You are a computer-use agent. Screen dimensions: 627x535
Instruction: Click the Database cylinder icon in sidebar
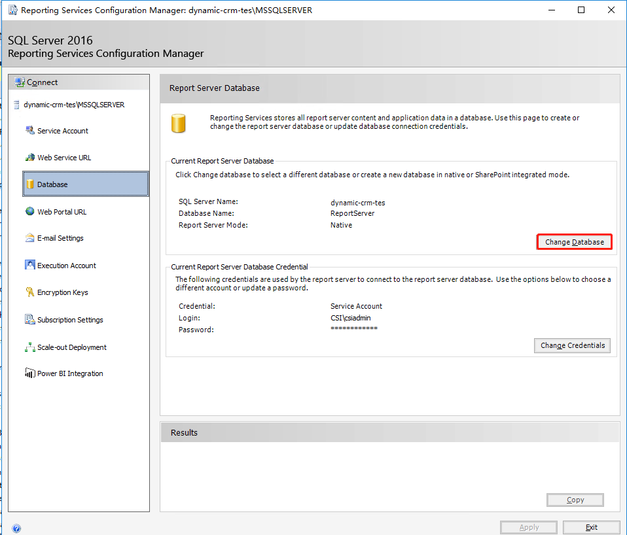[30, 184]
